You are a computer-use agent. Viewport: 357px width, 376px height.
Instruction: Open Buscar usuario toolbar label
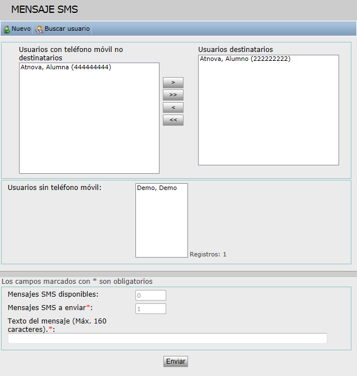pyautogui.click(x=67, y=28)
